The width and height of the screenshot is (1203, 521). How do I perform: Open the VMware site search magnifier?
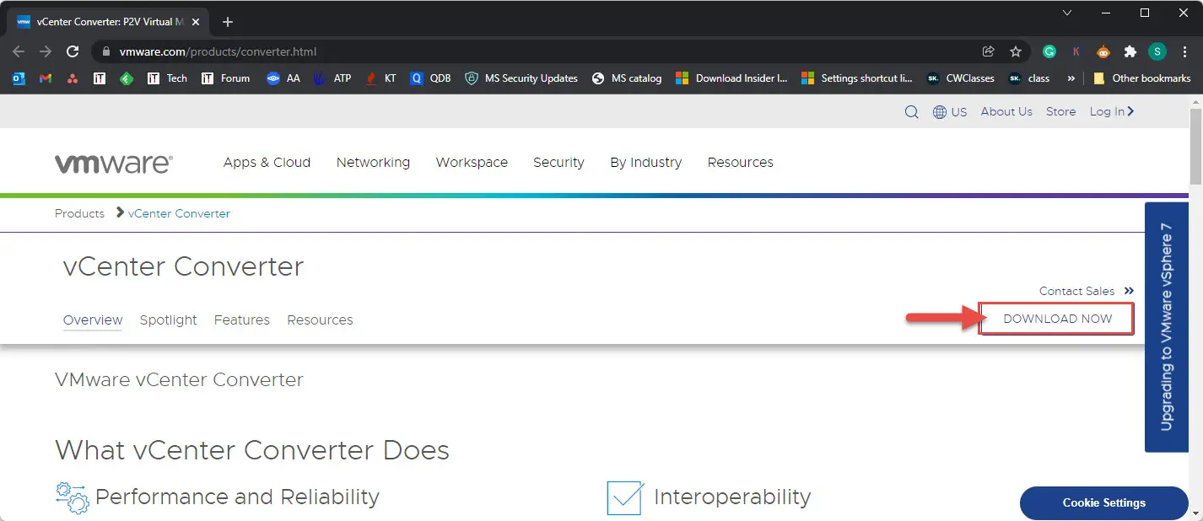(911, 110)
